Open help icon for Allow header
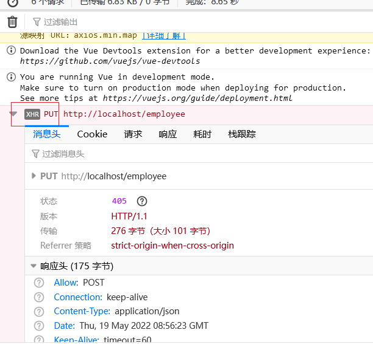 coord(39,283)
